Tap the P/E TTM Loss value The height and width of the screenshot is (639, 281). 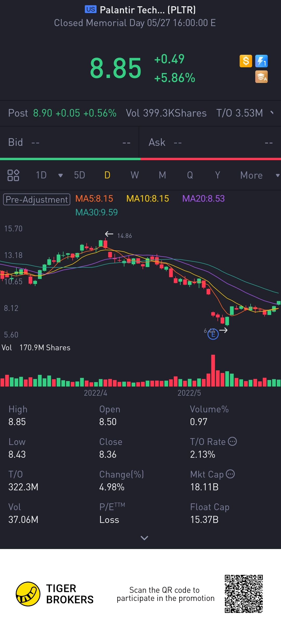[x=109, y=520]
